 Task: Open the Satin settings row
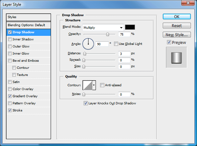pos(29,82)
